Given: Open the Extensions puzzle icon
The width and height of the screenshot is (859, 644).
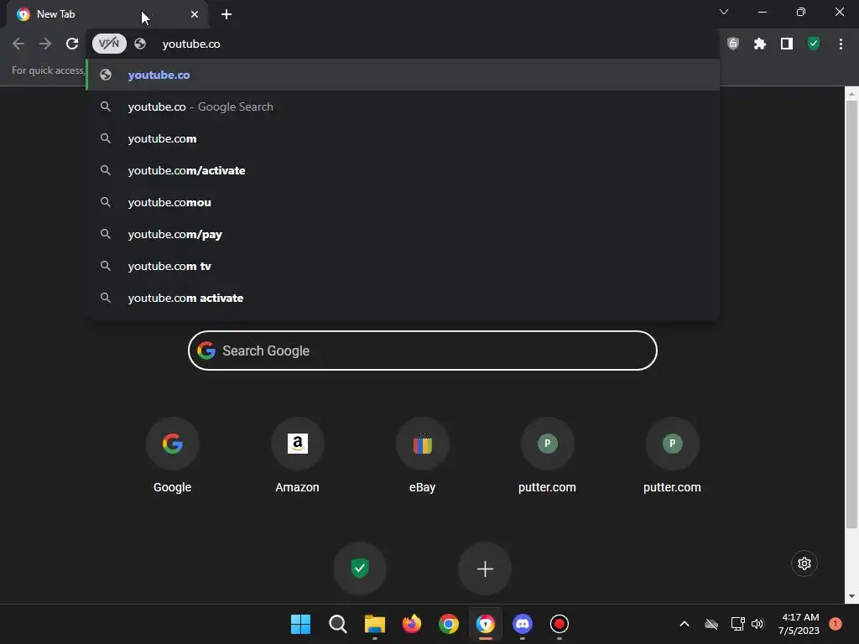Looking at the screenshot, I should 760,44.
